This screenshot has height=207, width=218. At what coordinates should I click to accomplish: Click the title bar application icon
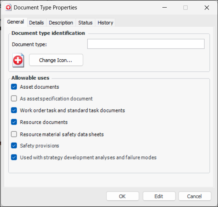click(8, 7)
